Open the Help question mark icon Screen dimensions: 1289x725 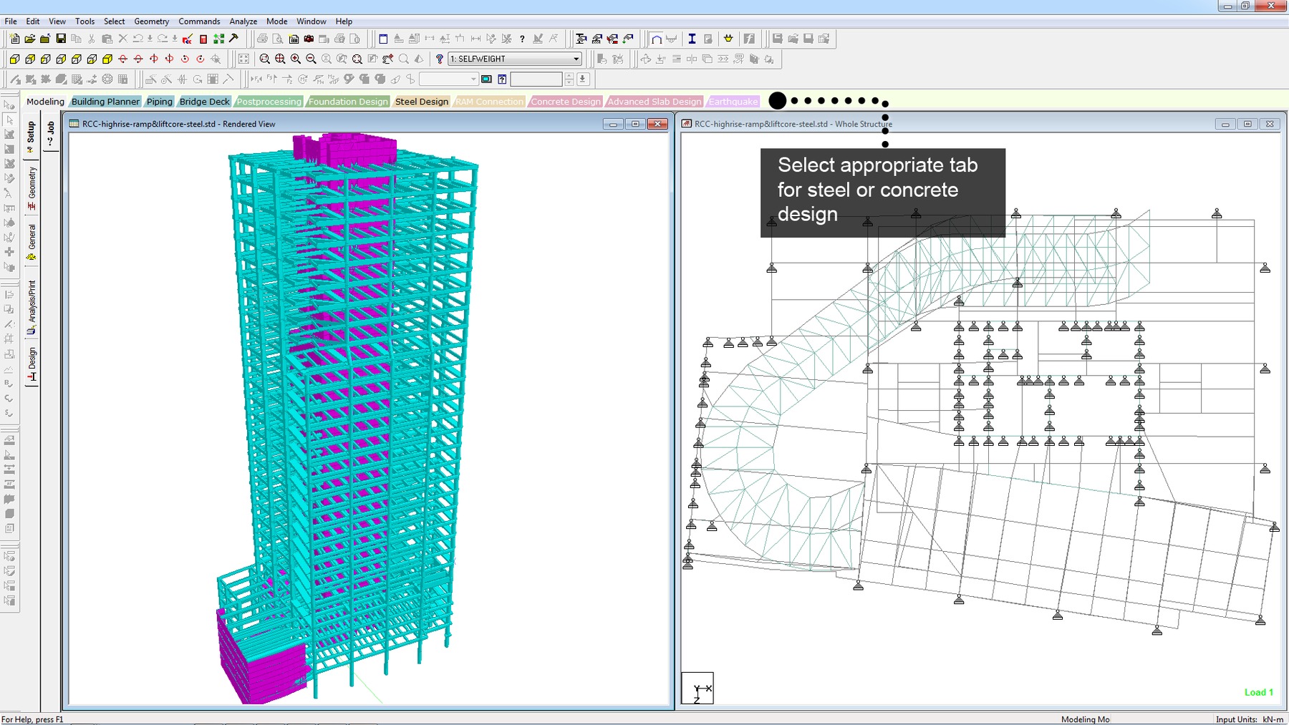tap(522, 39)
